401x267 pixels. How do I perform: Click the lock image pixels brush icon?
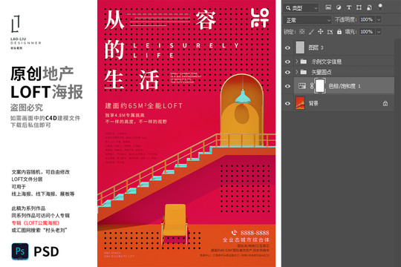tap(311, 32)
